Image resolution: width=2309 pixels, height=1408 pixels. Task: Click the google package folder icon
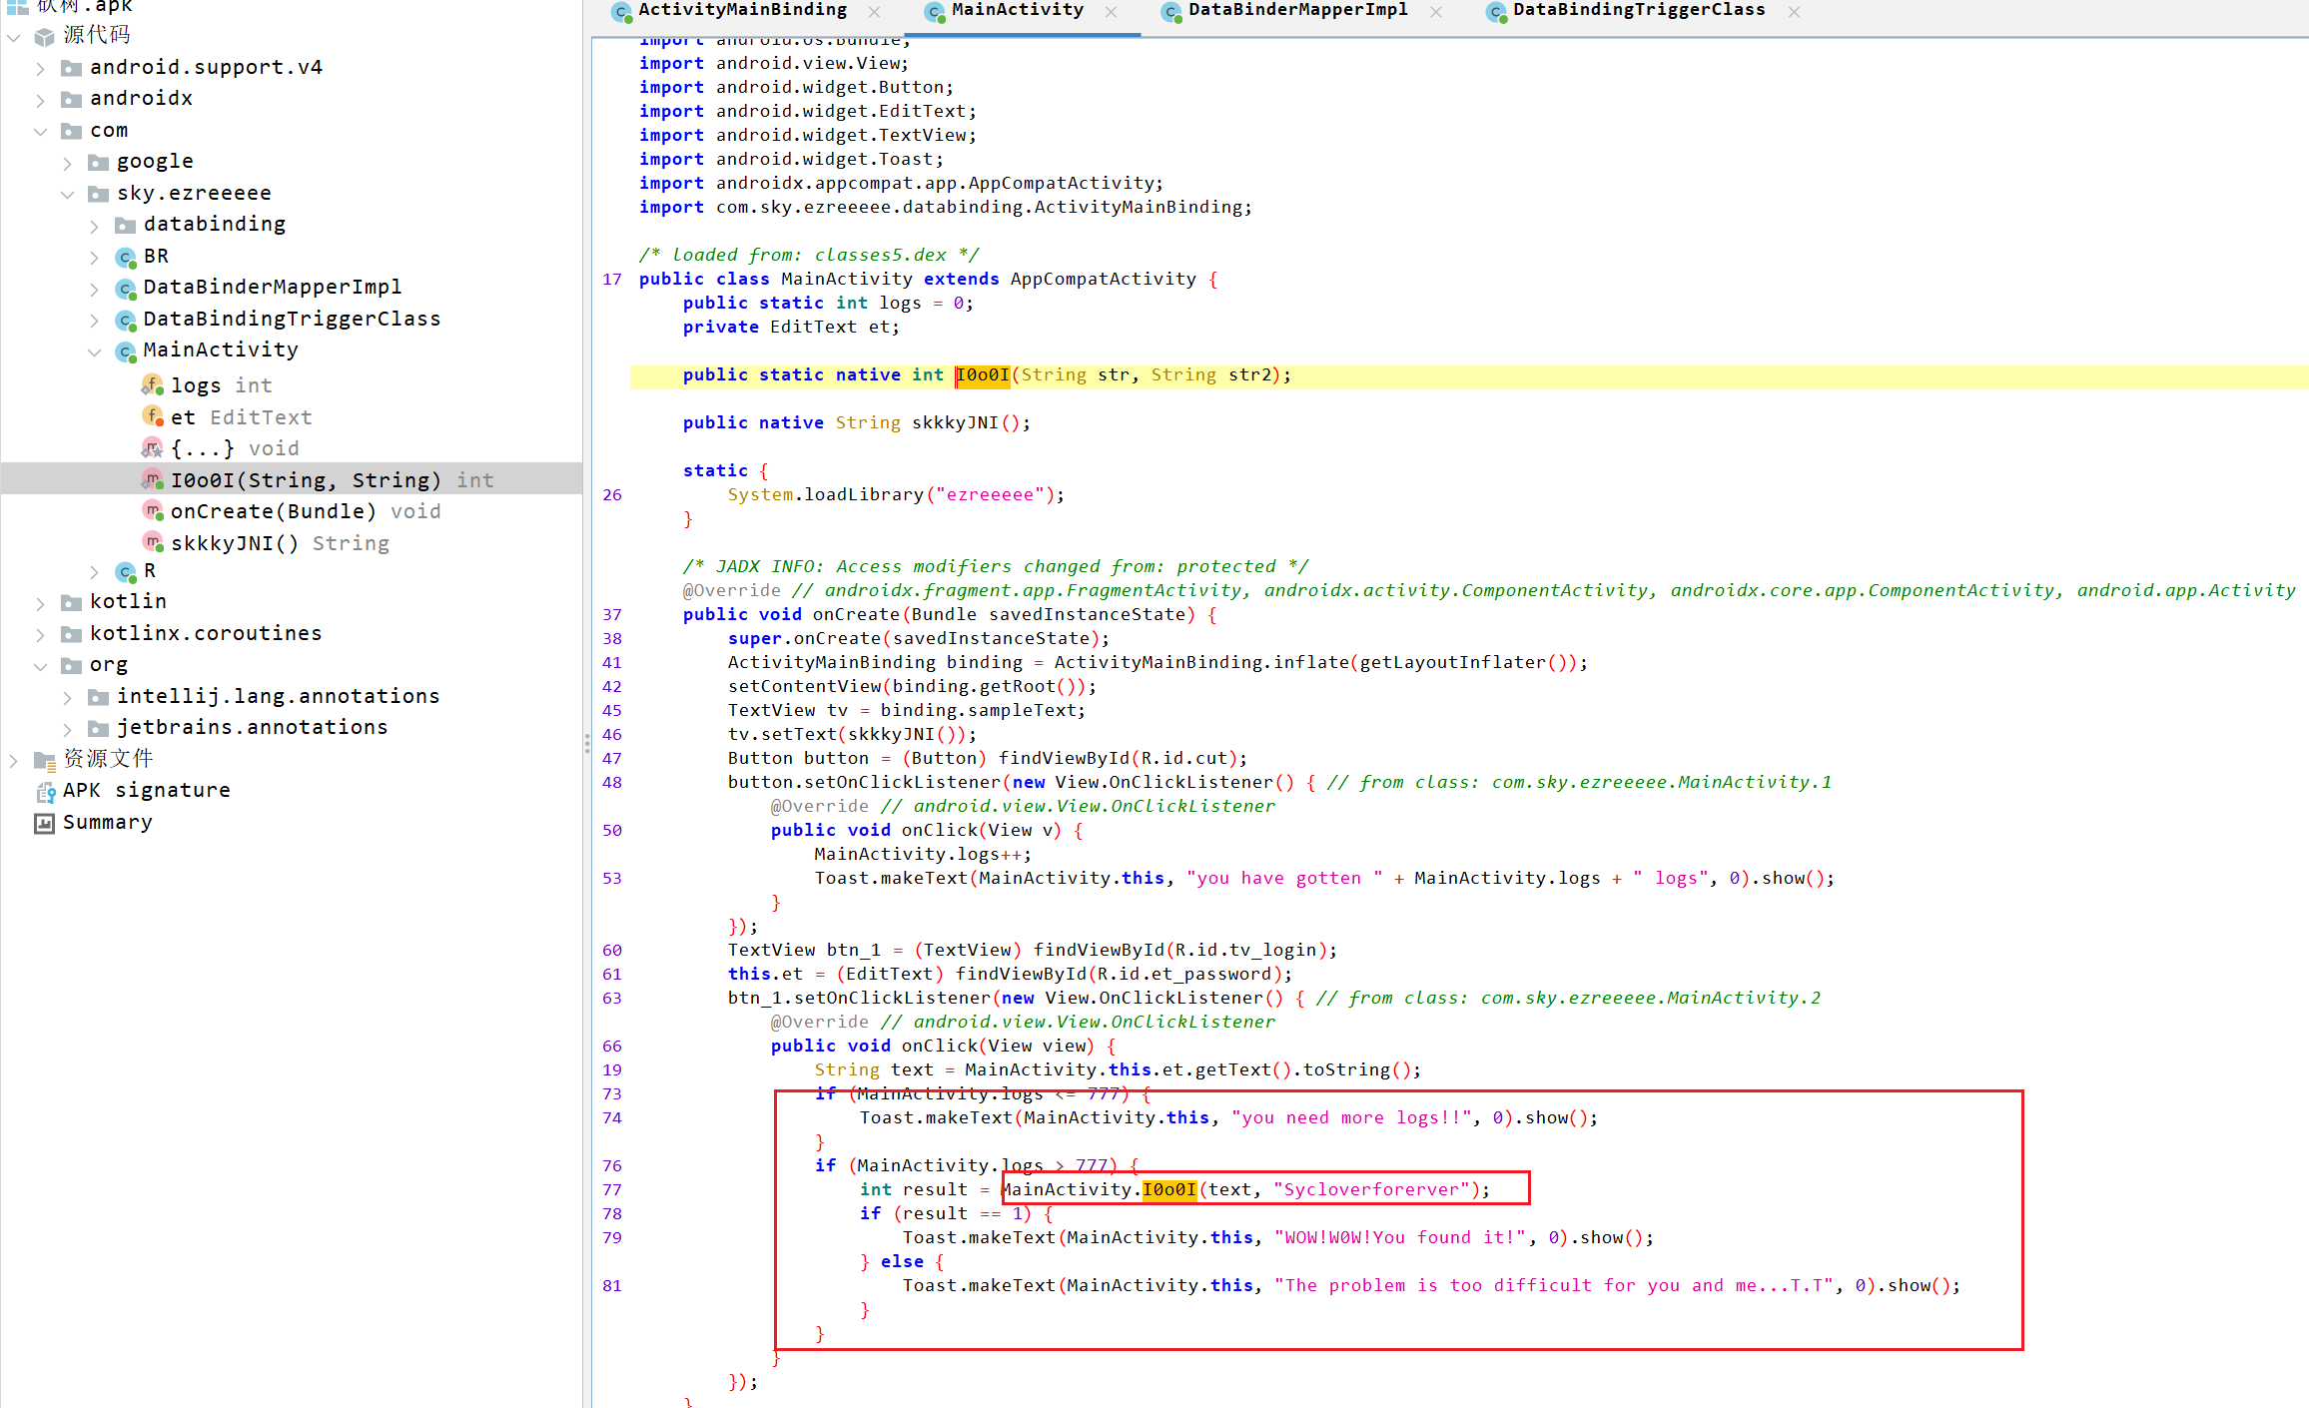[98, 162]
